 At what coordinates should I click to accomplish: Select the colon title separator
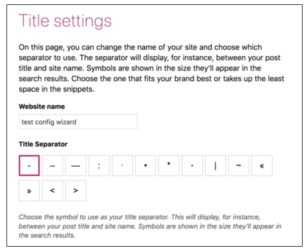tap(99, 165)
